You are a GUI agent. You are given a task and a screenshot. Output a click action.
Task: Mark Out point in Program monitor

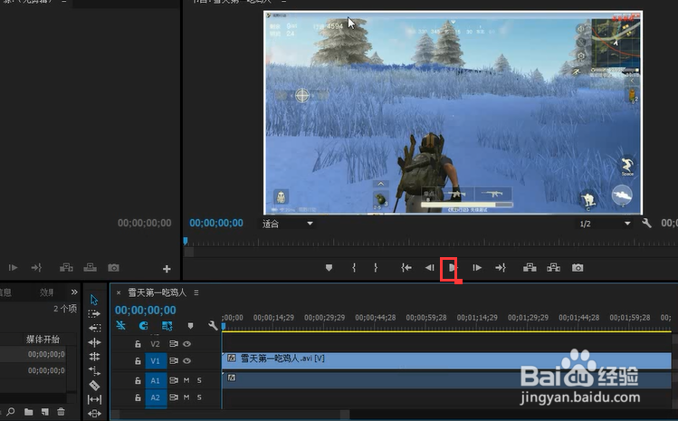[376, 268]
